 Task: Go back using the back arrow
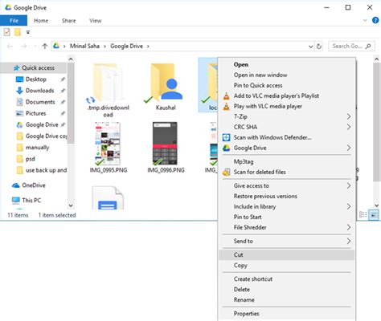pyautogui.click(x=10, y=47)
